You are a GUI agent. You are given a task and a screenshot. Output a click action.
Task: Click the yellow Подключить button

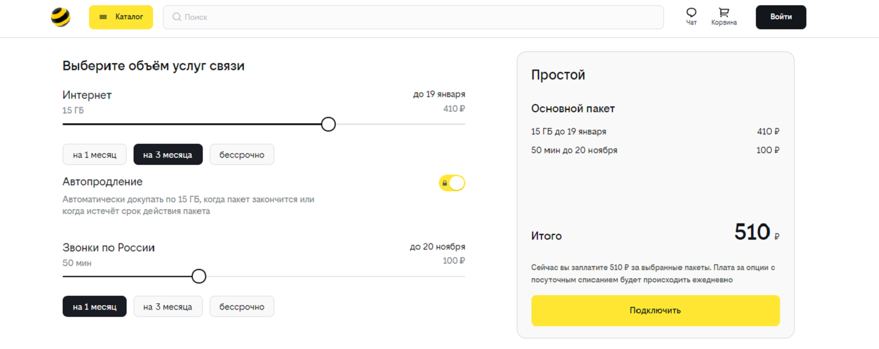[x=655, y=310]
